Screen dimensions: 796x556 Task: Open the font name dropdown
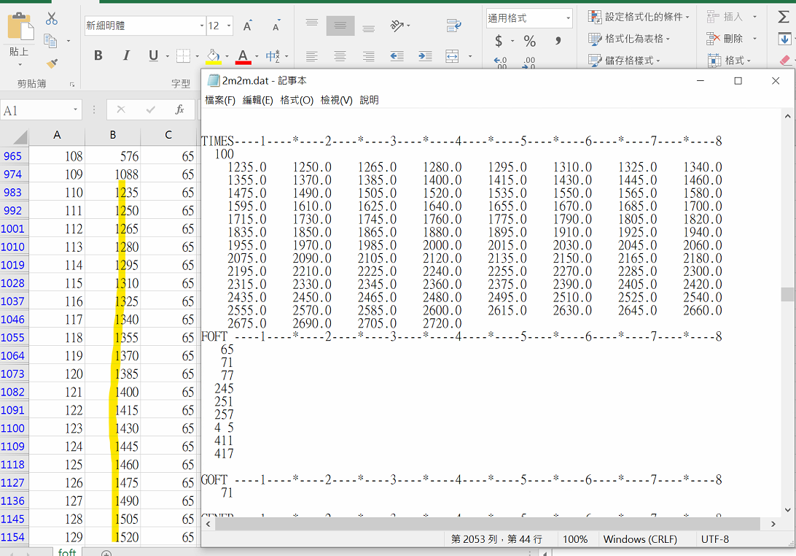202,26
